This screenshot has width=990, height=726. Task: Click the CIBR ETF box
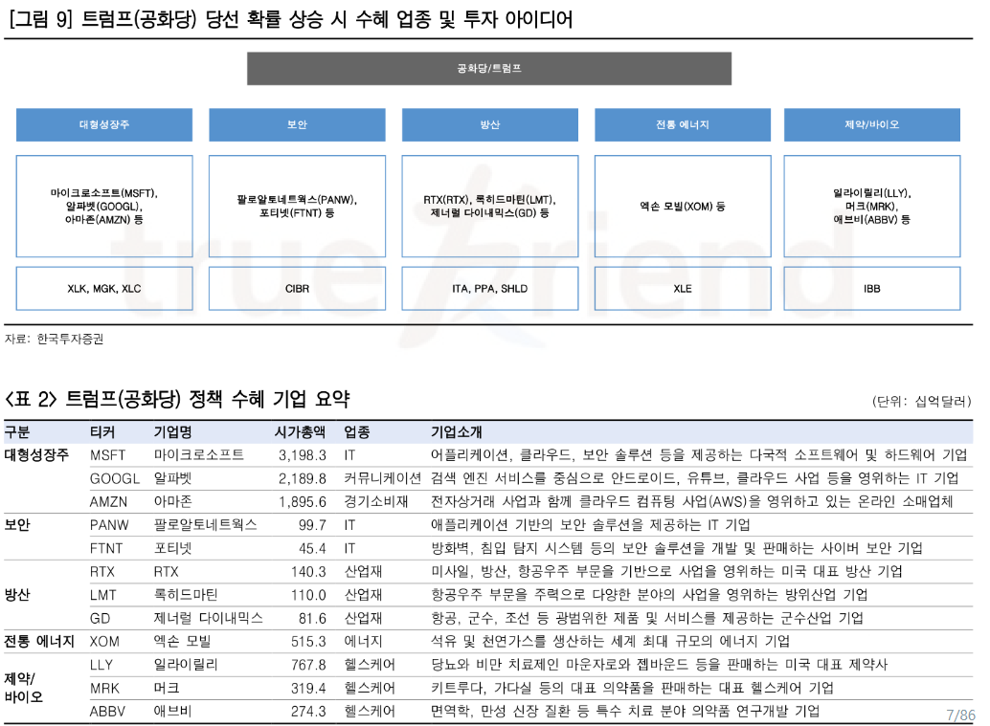297,288
